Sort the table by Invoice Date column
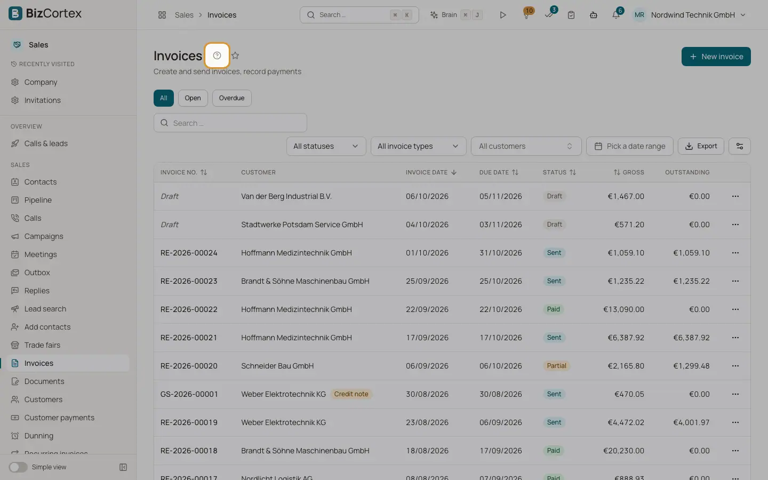This screenshot has height=480, width=768. 431,172
